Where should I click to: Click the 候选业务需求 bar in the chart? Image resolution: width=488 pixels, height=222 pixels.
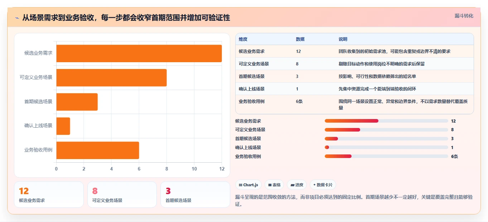click(x=139, y=53)
